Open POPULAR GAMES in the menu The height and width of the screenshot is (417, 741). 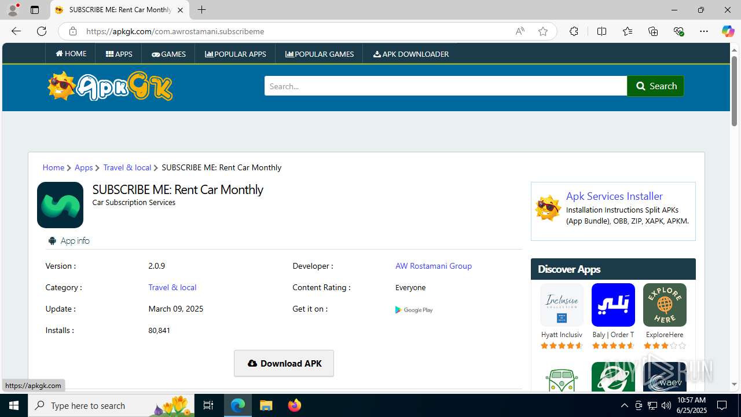320,54
